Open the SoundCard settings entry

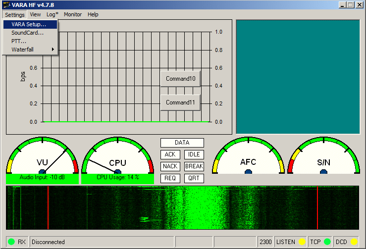(x=27, y=33)
